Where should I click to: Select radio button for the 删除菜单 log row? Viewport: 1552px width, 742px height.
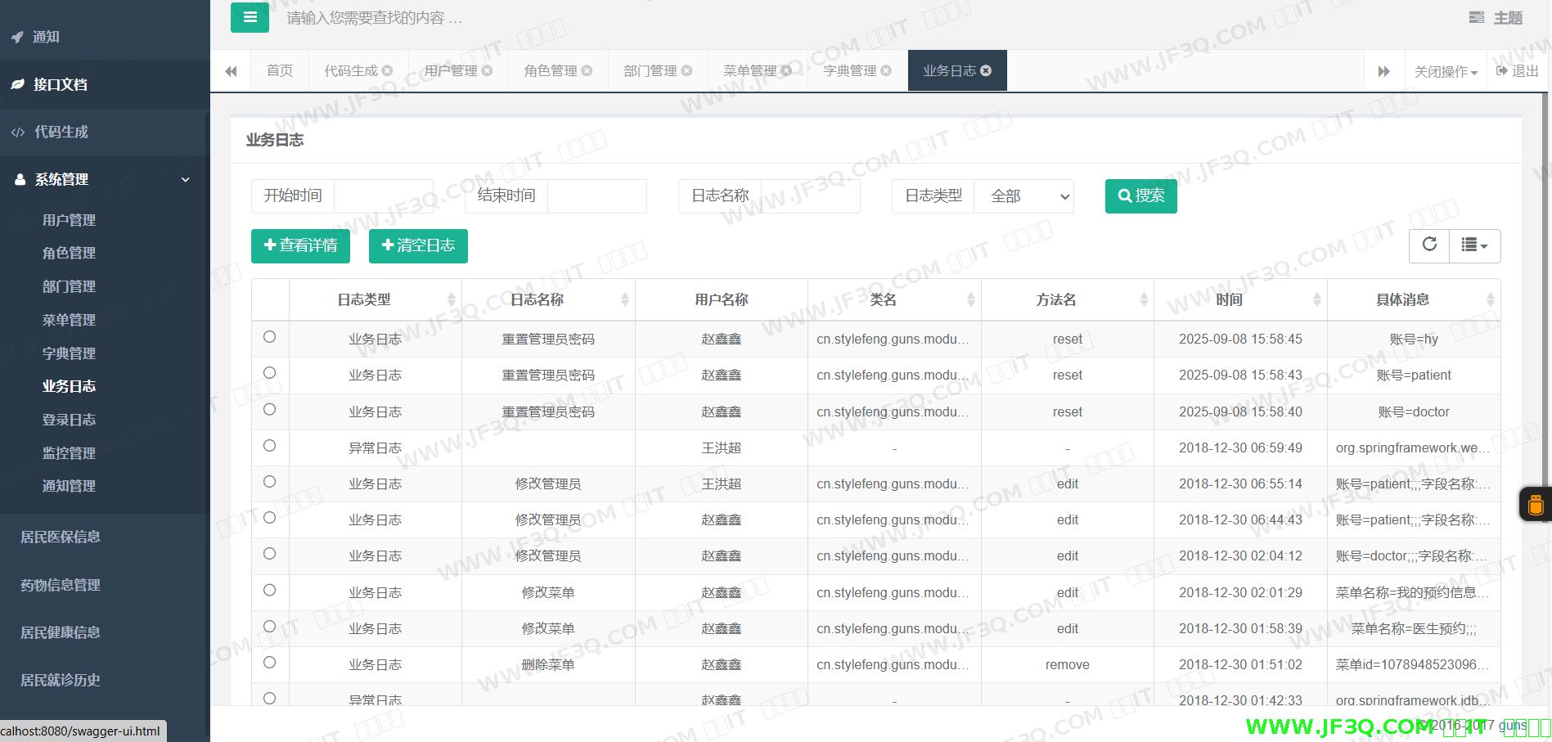pos(270,663)
